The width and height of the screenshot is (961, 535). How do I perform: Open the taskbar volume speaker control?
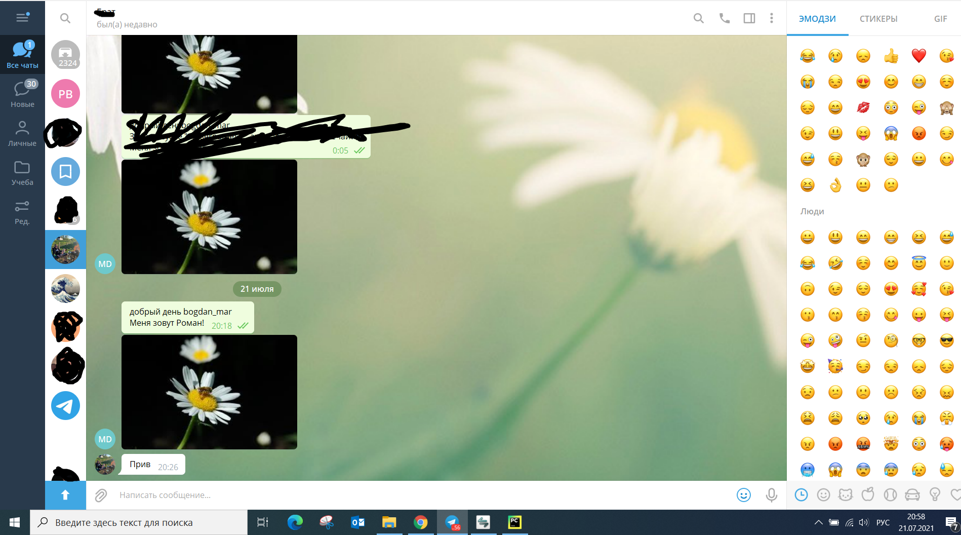coord(864,522)
